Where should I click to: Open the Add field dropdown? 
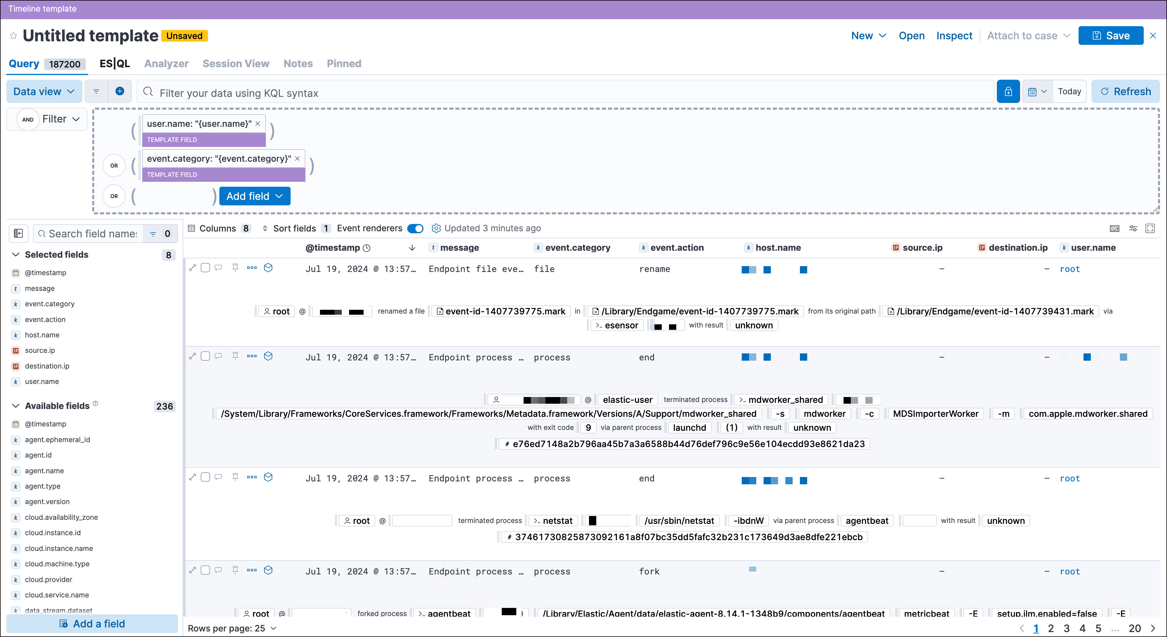254,196
